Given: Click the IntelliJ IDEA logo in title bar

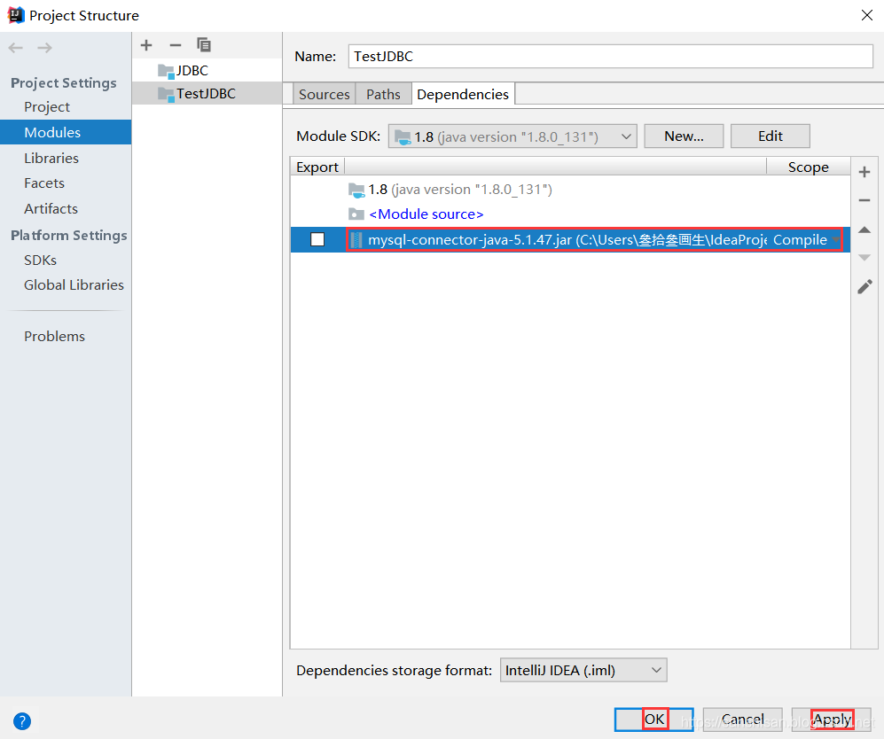Looking at the screenshot, I should [x=16, y=15].
